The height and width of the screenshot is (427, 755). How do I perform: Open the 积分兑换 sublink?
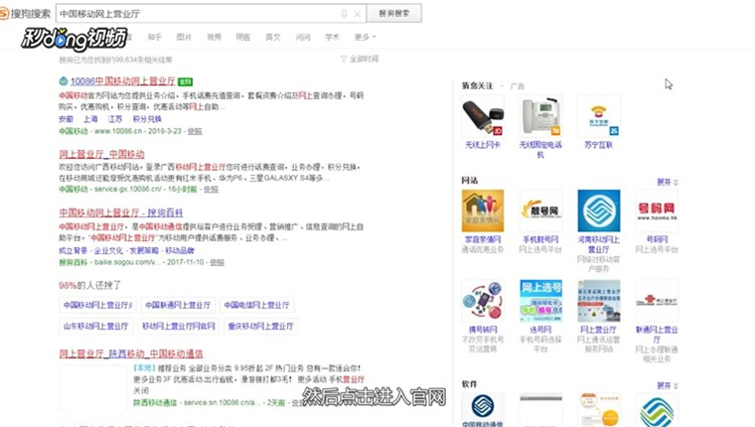click(147, 119)
